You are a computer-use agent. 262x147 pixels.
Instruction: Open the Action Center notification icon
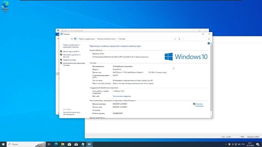click(258, 144)
